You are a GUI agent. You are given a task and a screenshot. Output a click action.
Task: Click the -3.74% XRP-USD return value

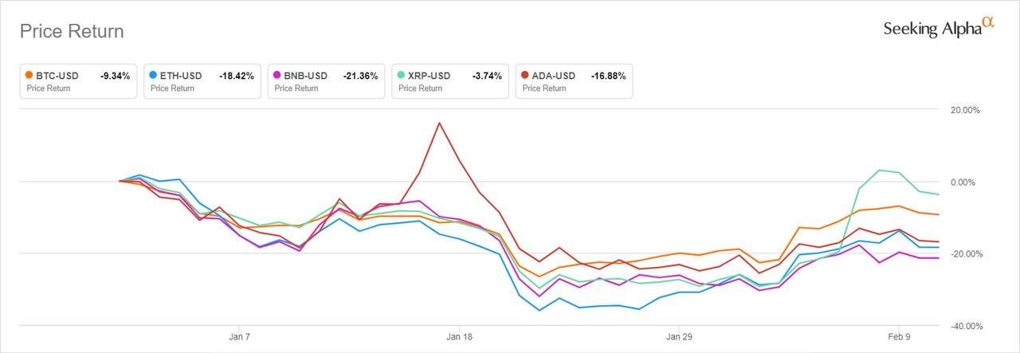[x=487, y=76]
